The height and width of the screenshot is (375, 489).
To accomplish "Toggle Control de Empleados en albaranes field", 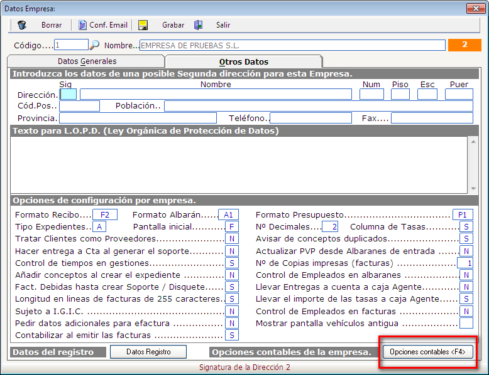I will pos(466,275).
